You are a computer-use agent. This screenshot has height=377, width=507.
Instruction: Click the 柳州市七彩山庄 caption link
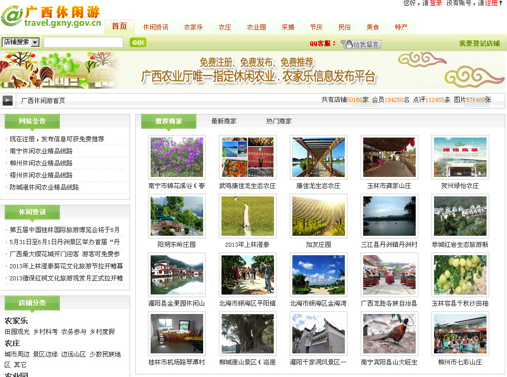point(460,362)
